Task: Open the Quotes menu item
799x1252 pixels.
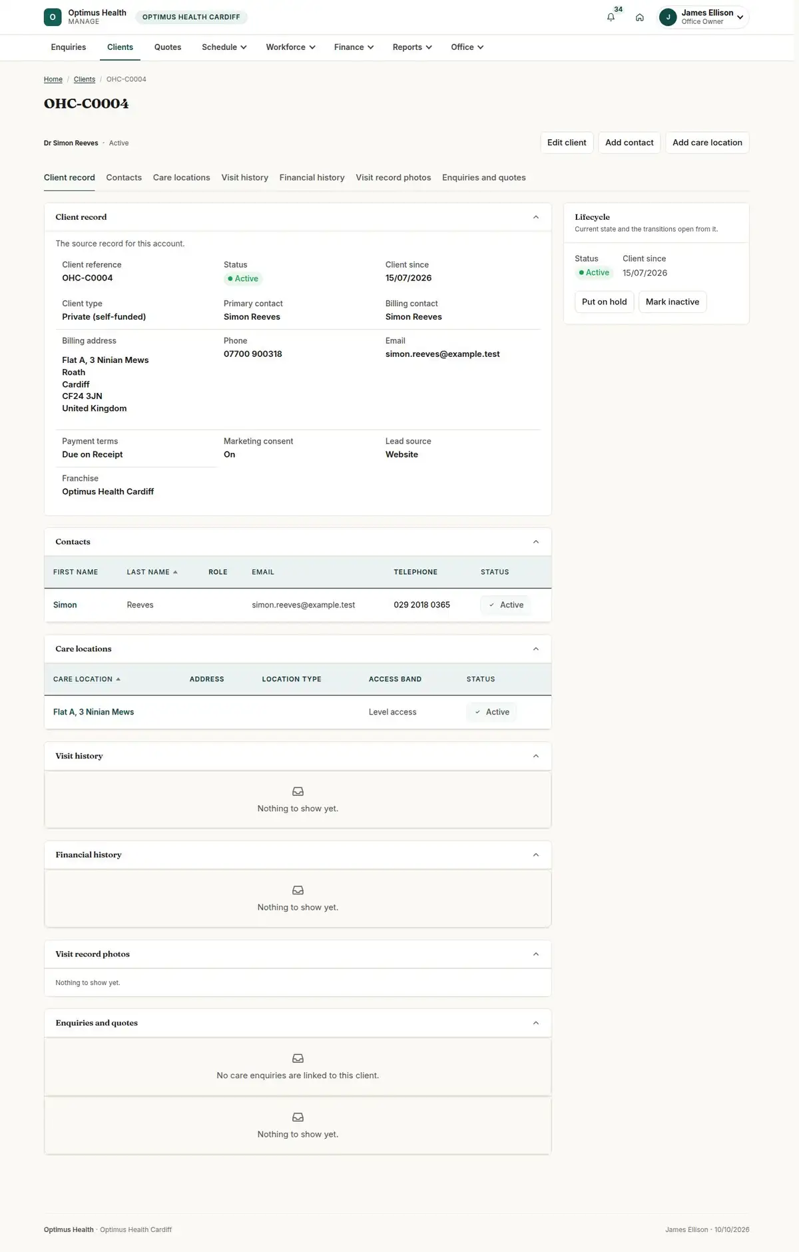Action: (x=168, y=47)
